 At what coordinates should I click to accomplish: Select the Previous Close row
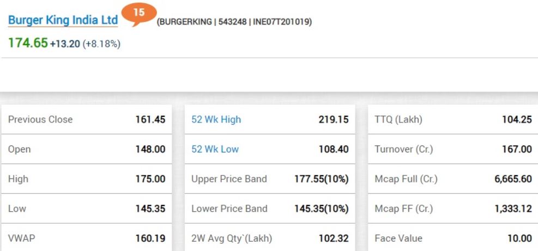[86, 119]
